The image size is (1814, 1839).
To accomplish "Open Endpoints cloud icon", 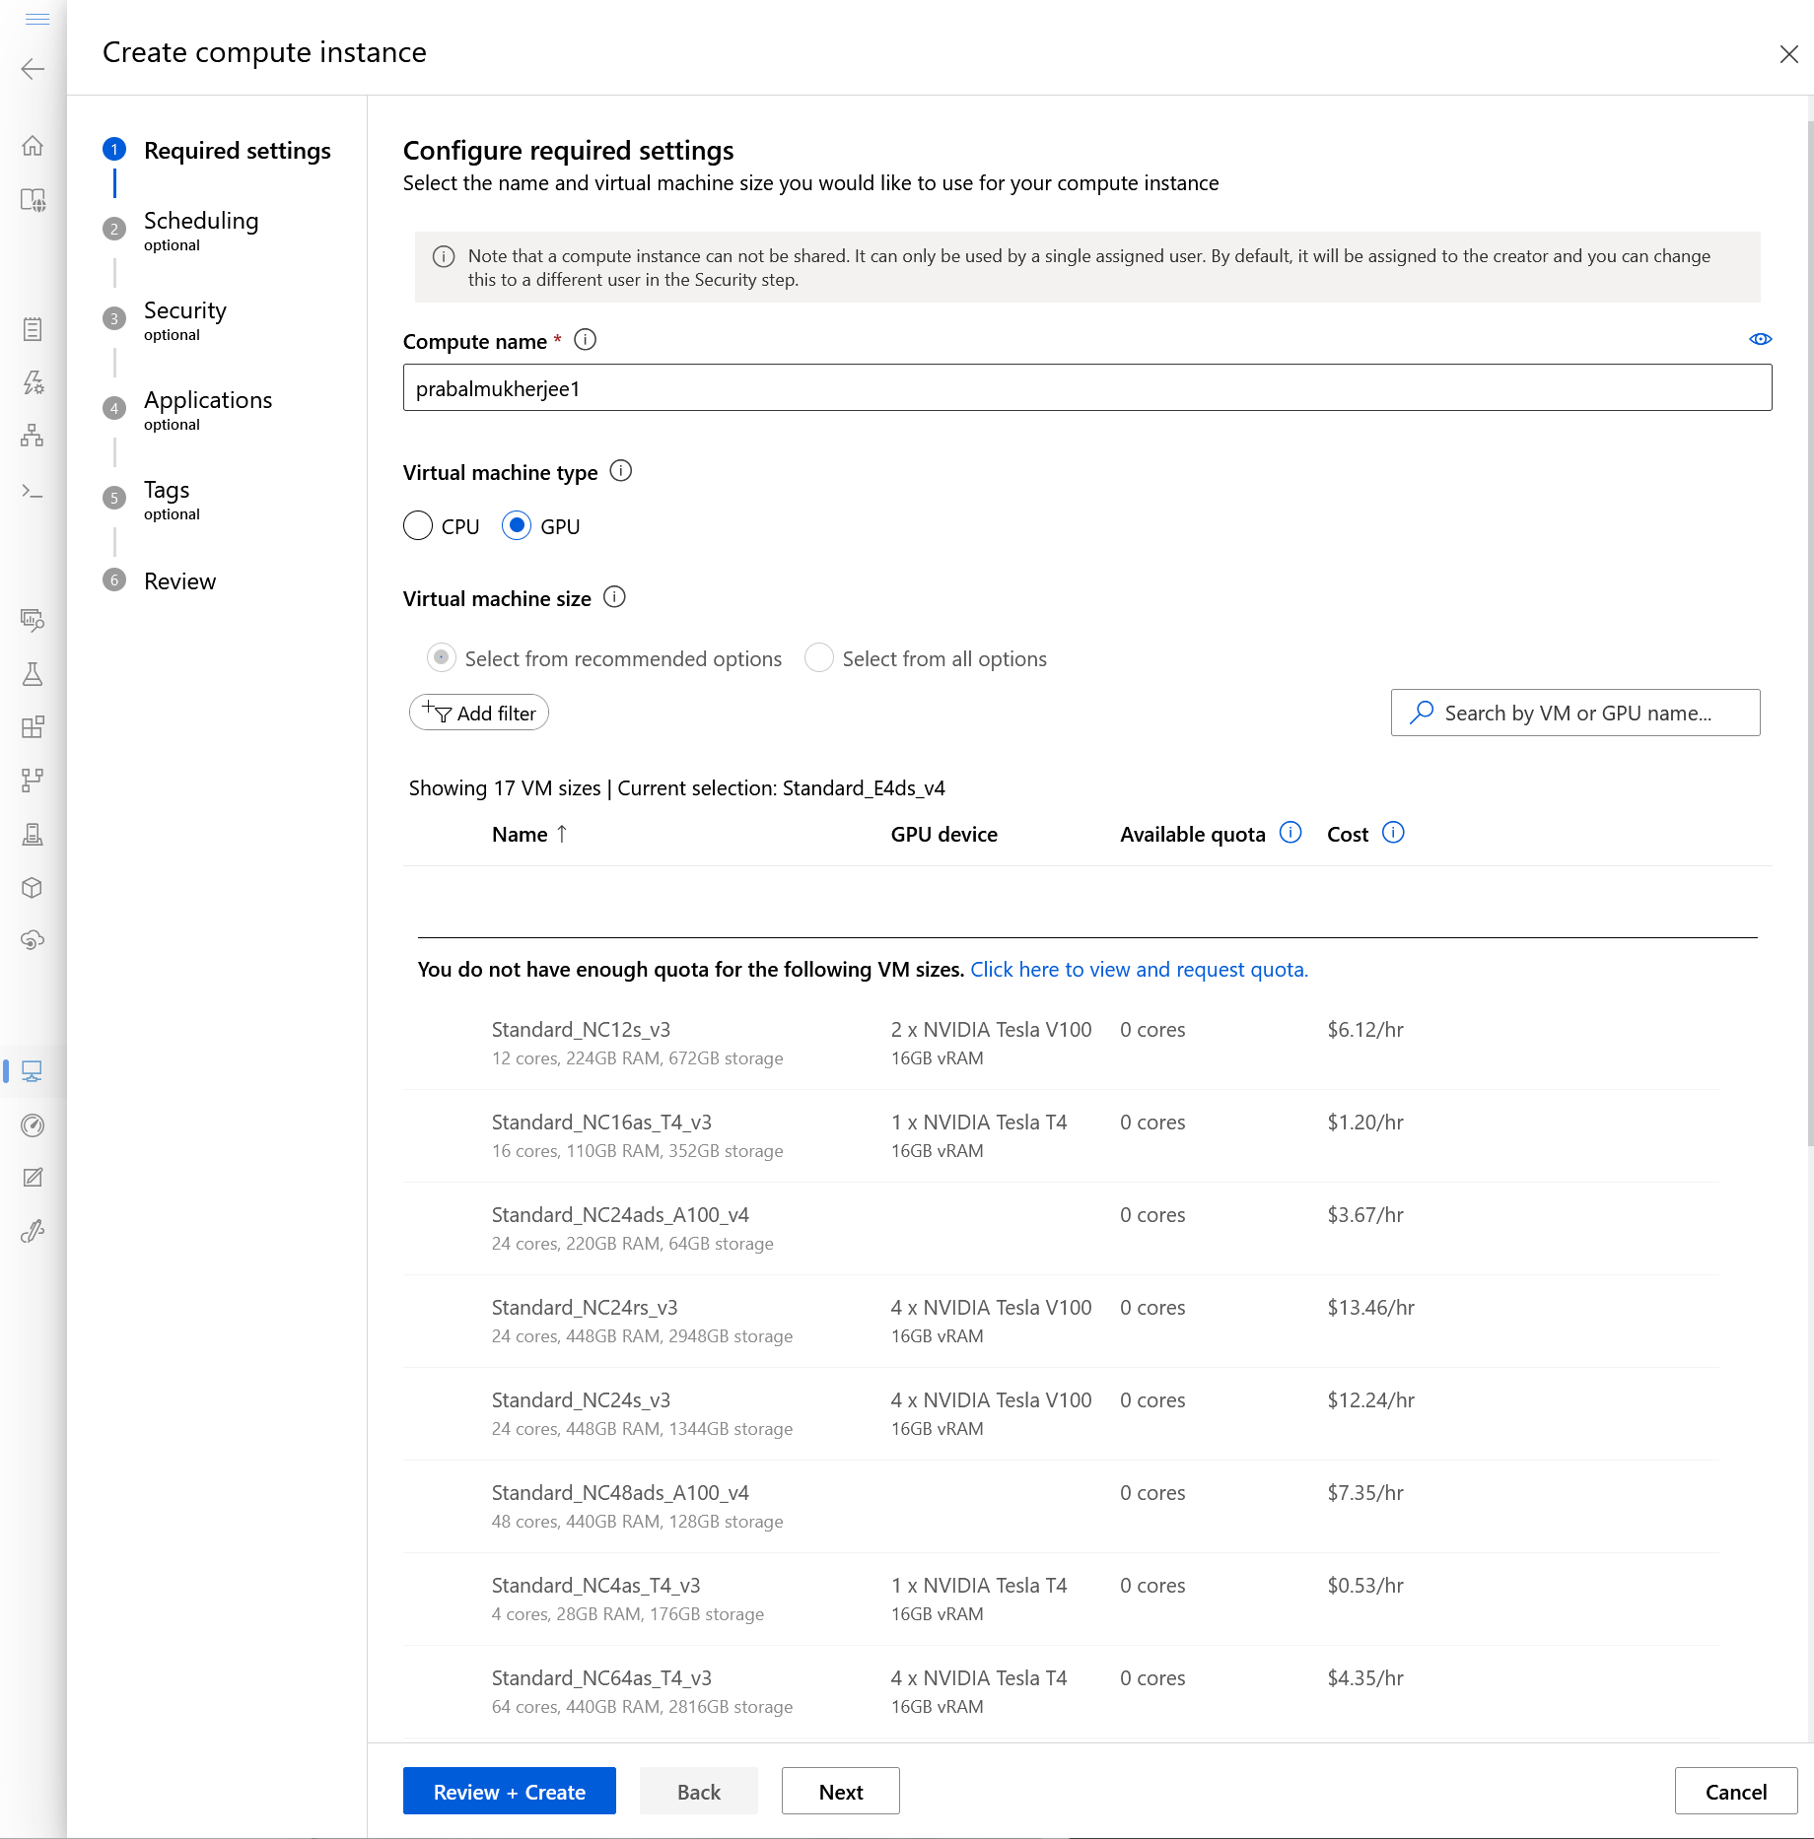I will tap(33, 940).
